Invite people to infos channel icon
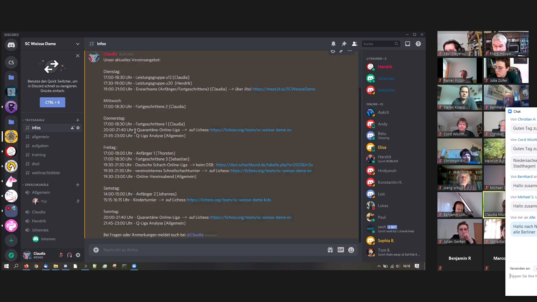The image size is (537, 302). 72,128
